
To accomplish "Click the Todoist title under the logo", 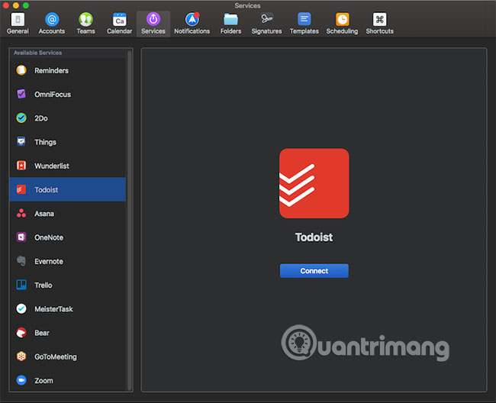I will [x=314, y=237].
